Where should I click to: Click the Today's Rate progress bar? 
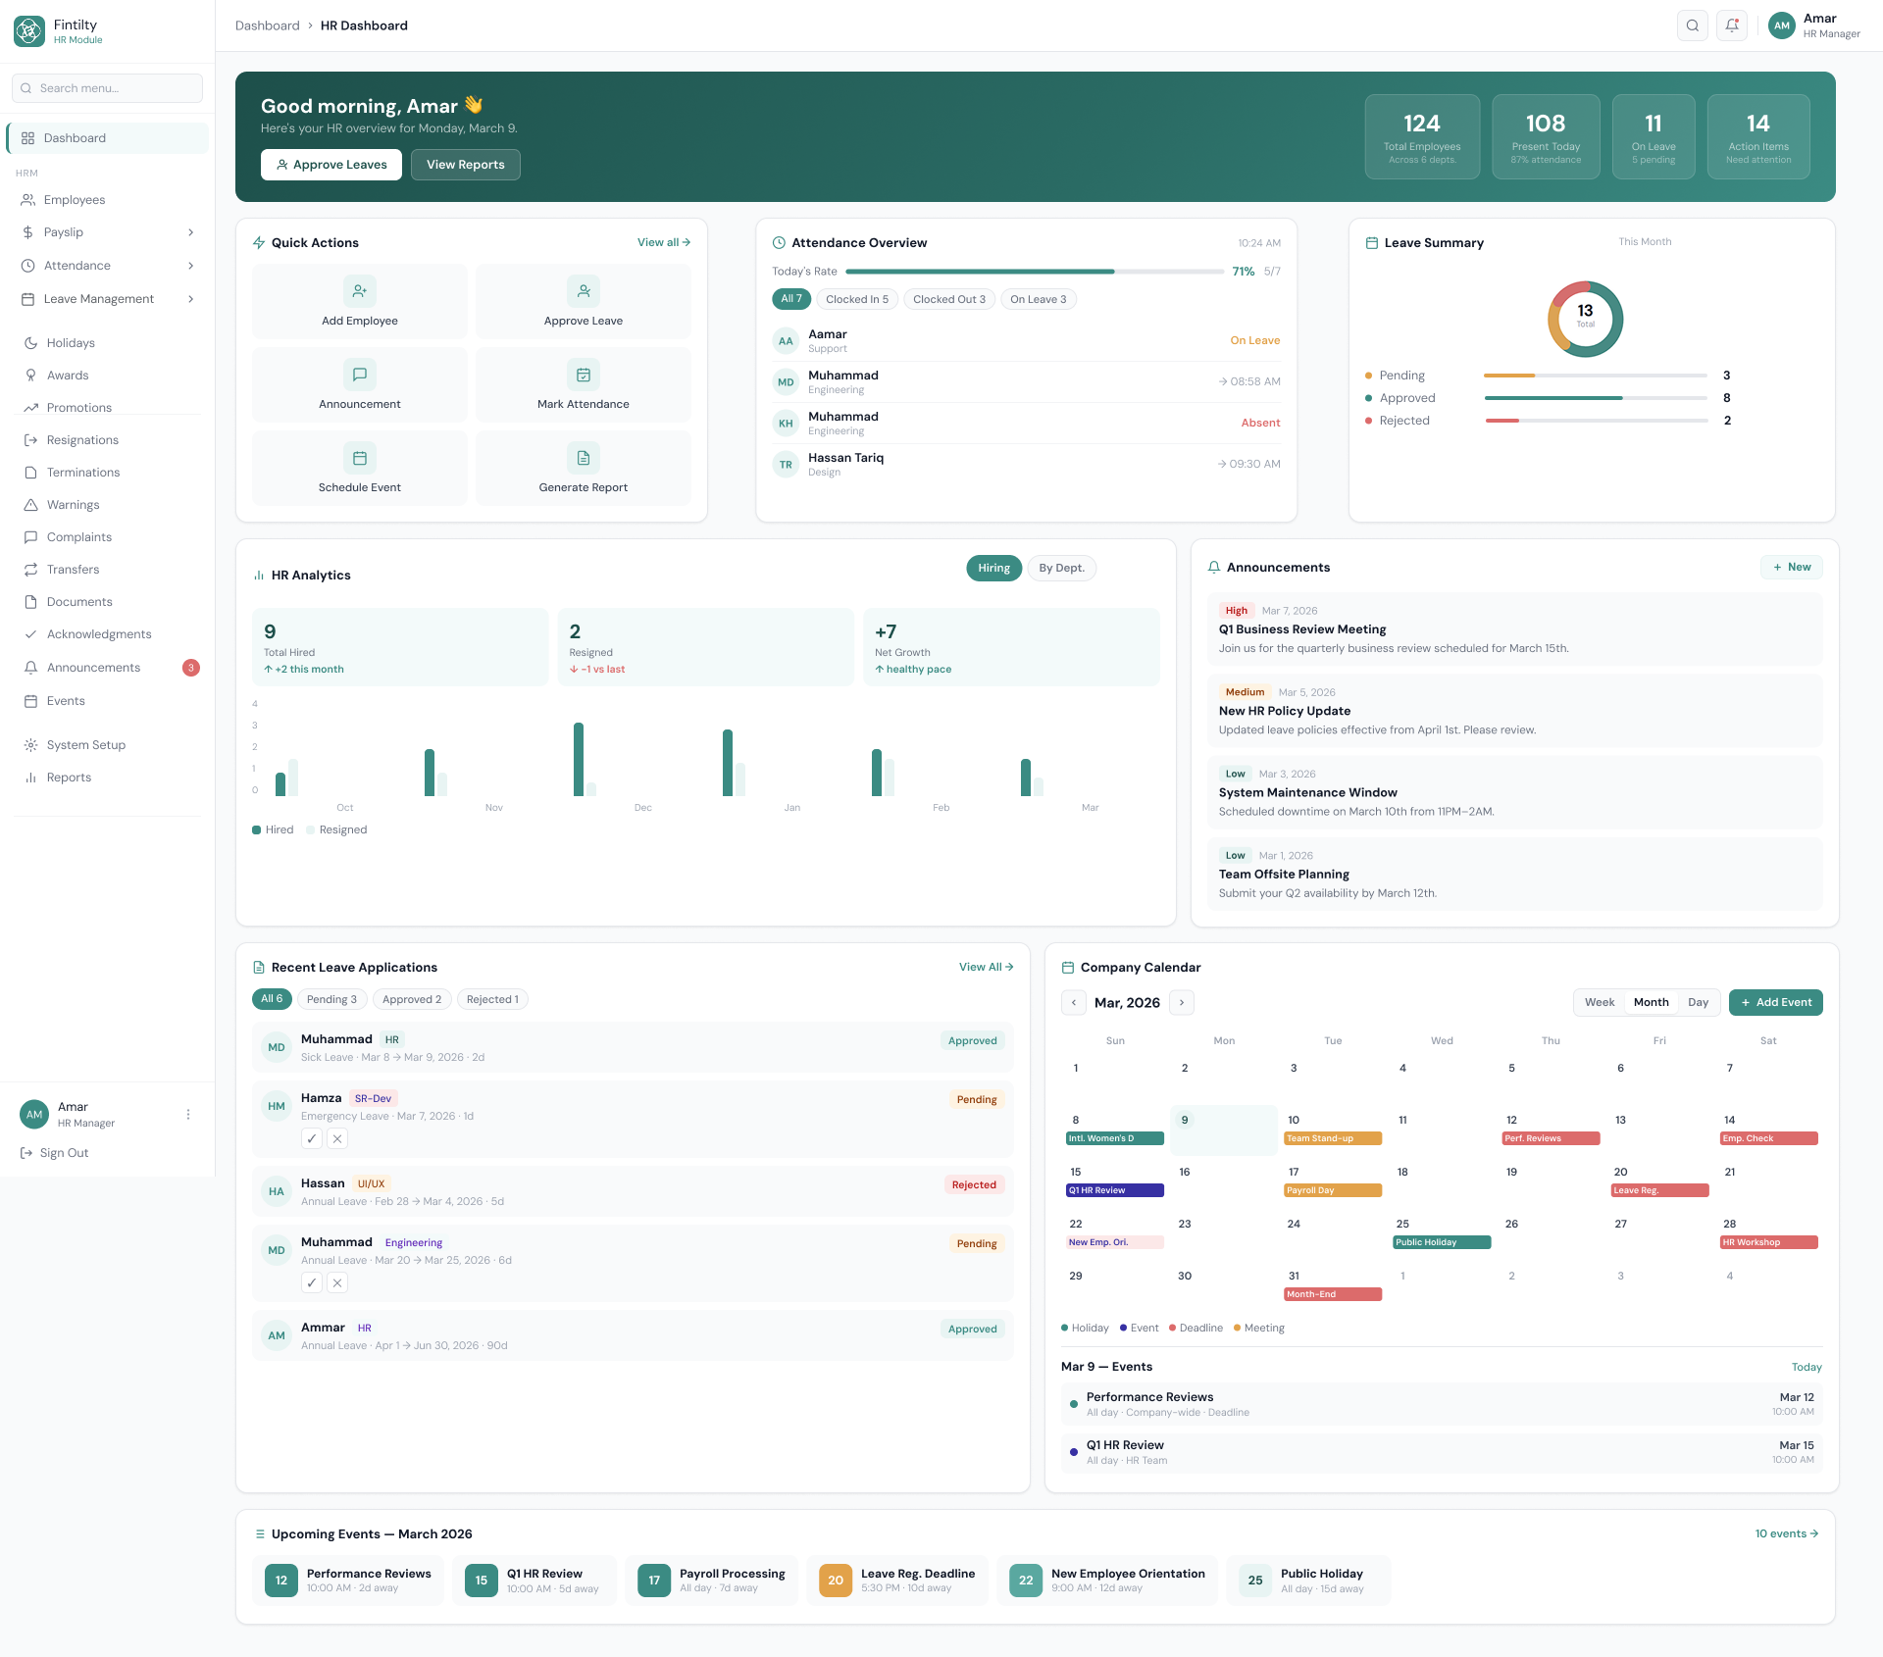[x=1035, y=272]
